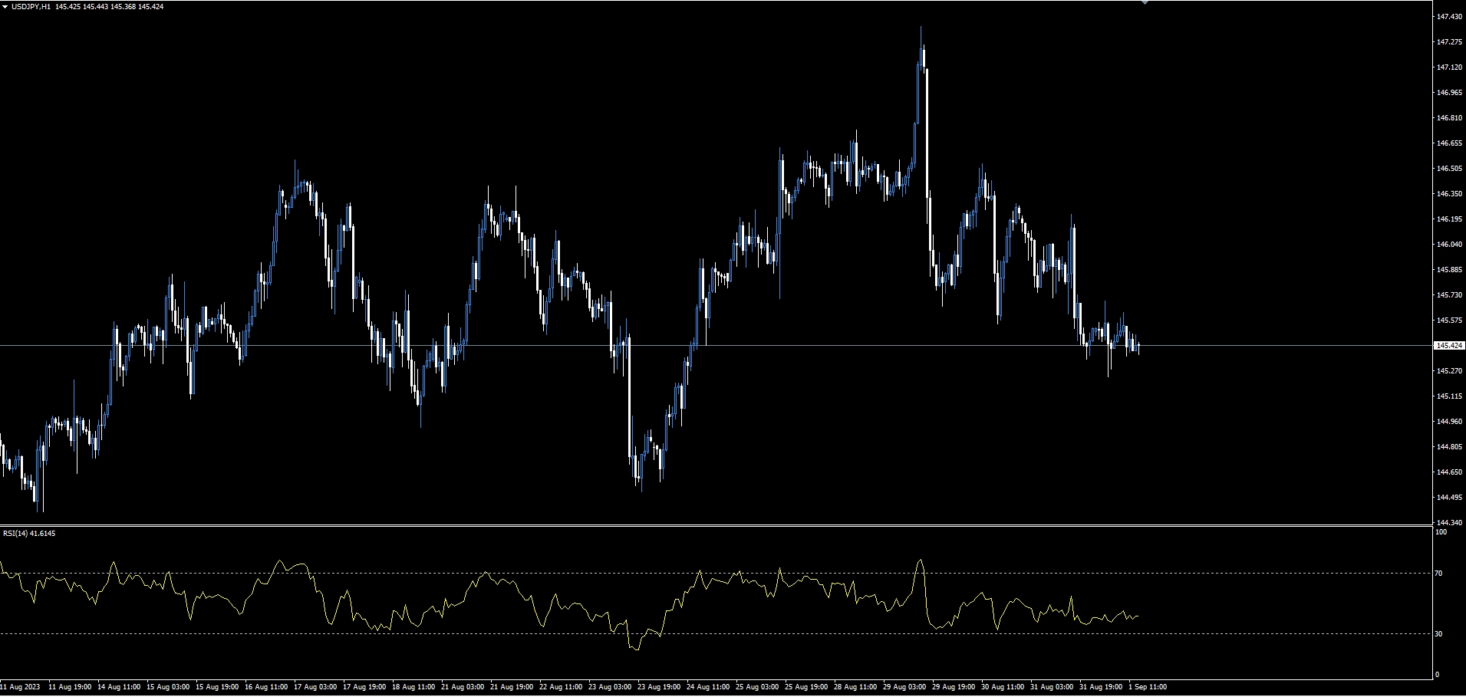Click the 21 Aug 19:00 time label
Image resolution: width=1466 pixels, height=697 pixels.
512,687
